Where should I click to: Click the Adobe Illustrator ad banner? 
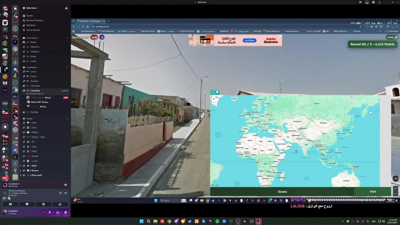[x=235, y=40]
